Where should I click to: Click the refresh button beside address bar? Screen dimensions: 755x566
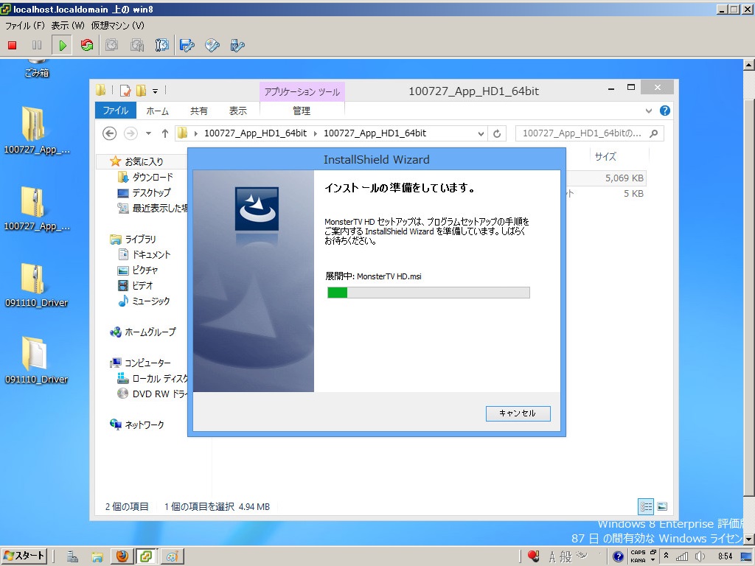(x=497, y=134)
